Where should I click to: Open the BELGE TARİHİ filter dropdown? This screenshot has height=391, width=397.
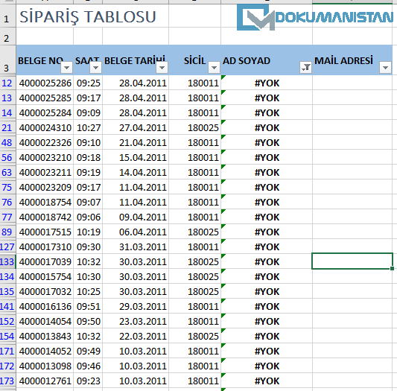coord(162,68)
